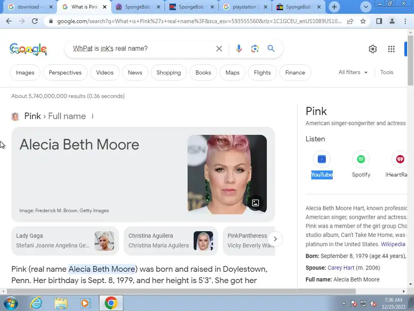Launch Internet Explorer from the taskbar
The image size is (414, 311).
(x=36, y=303)
